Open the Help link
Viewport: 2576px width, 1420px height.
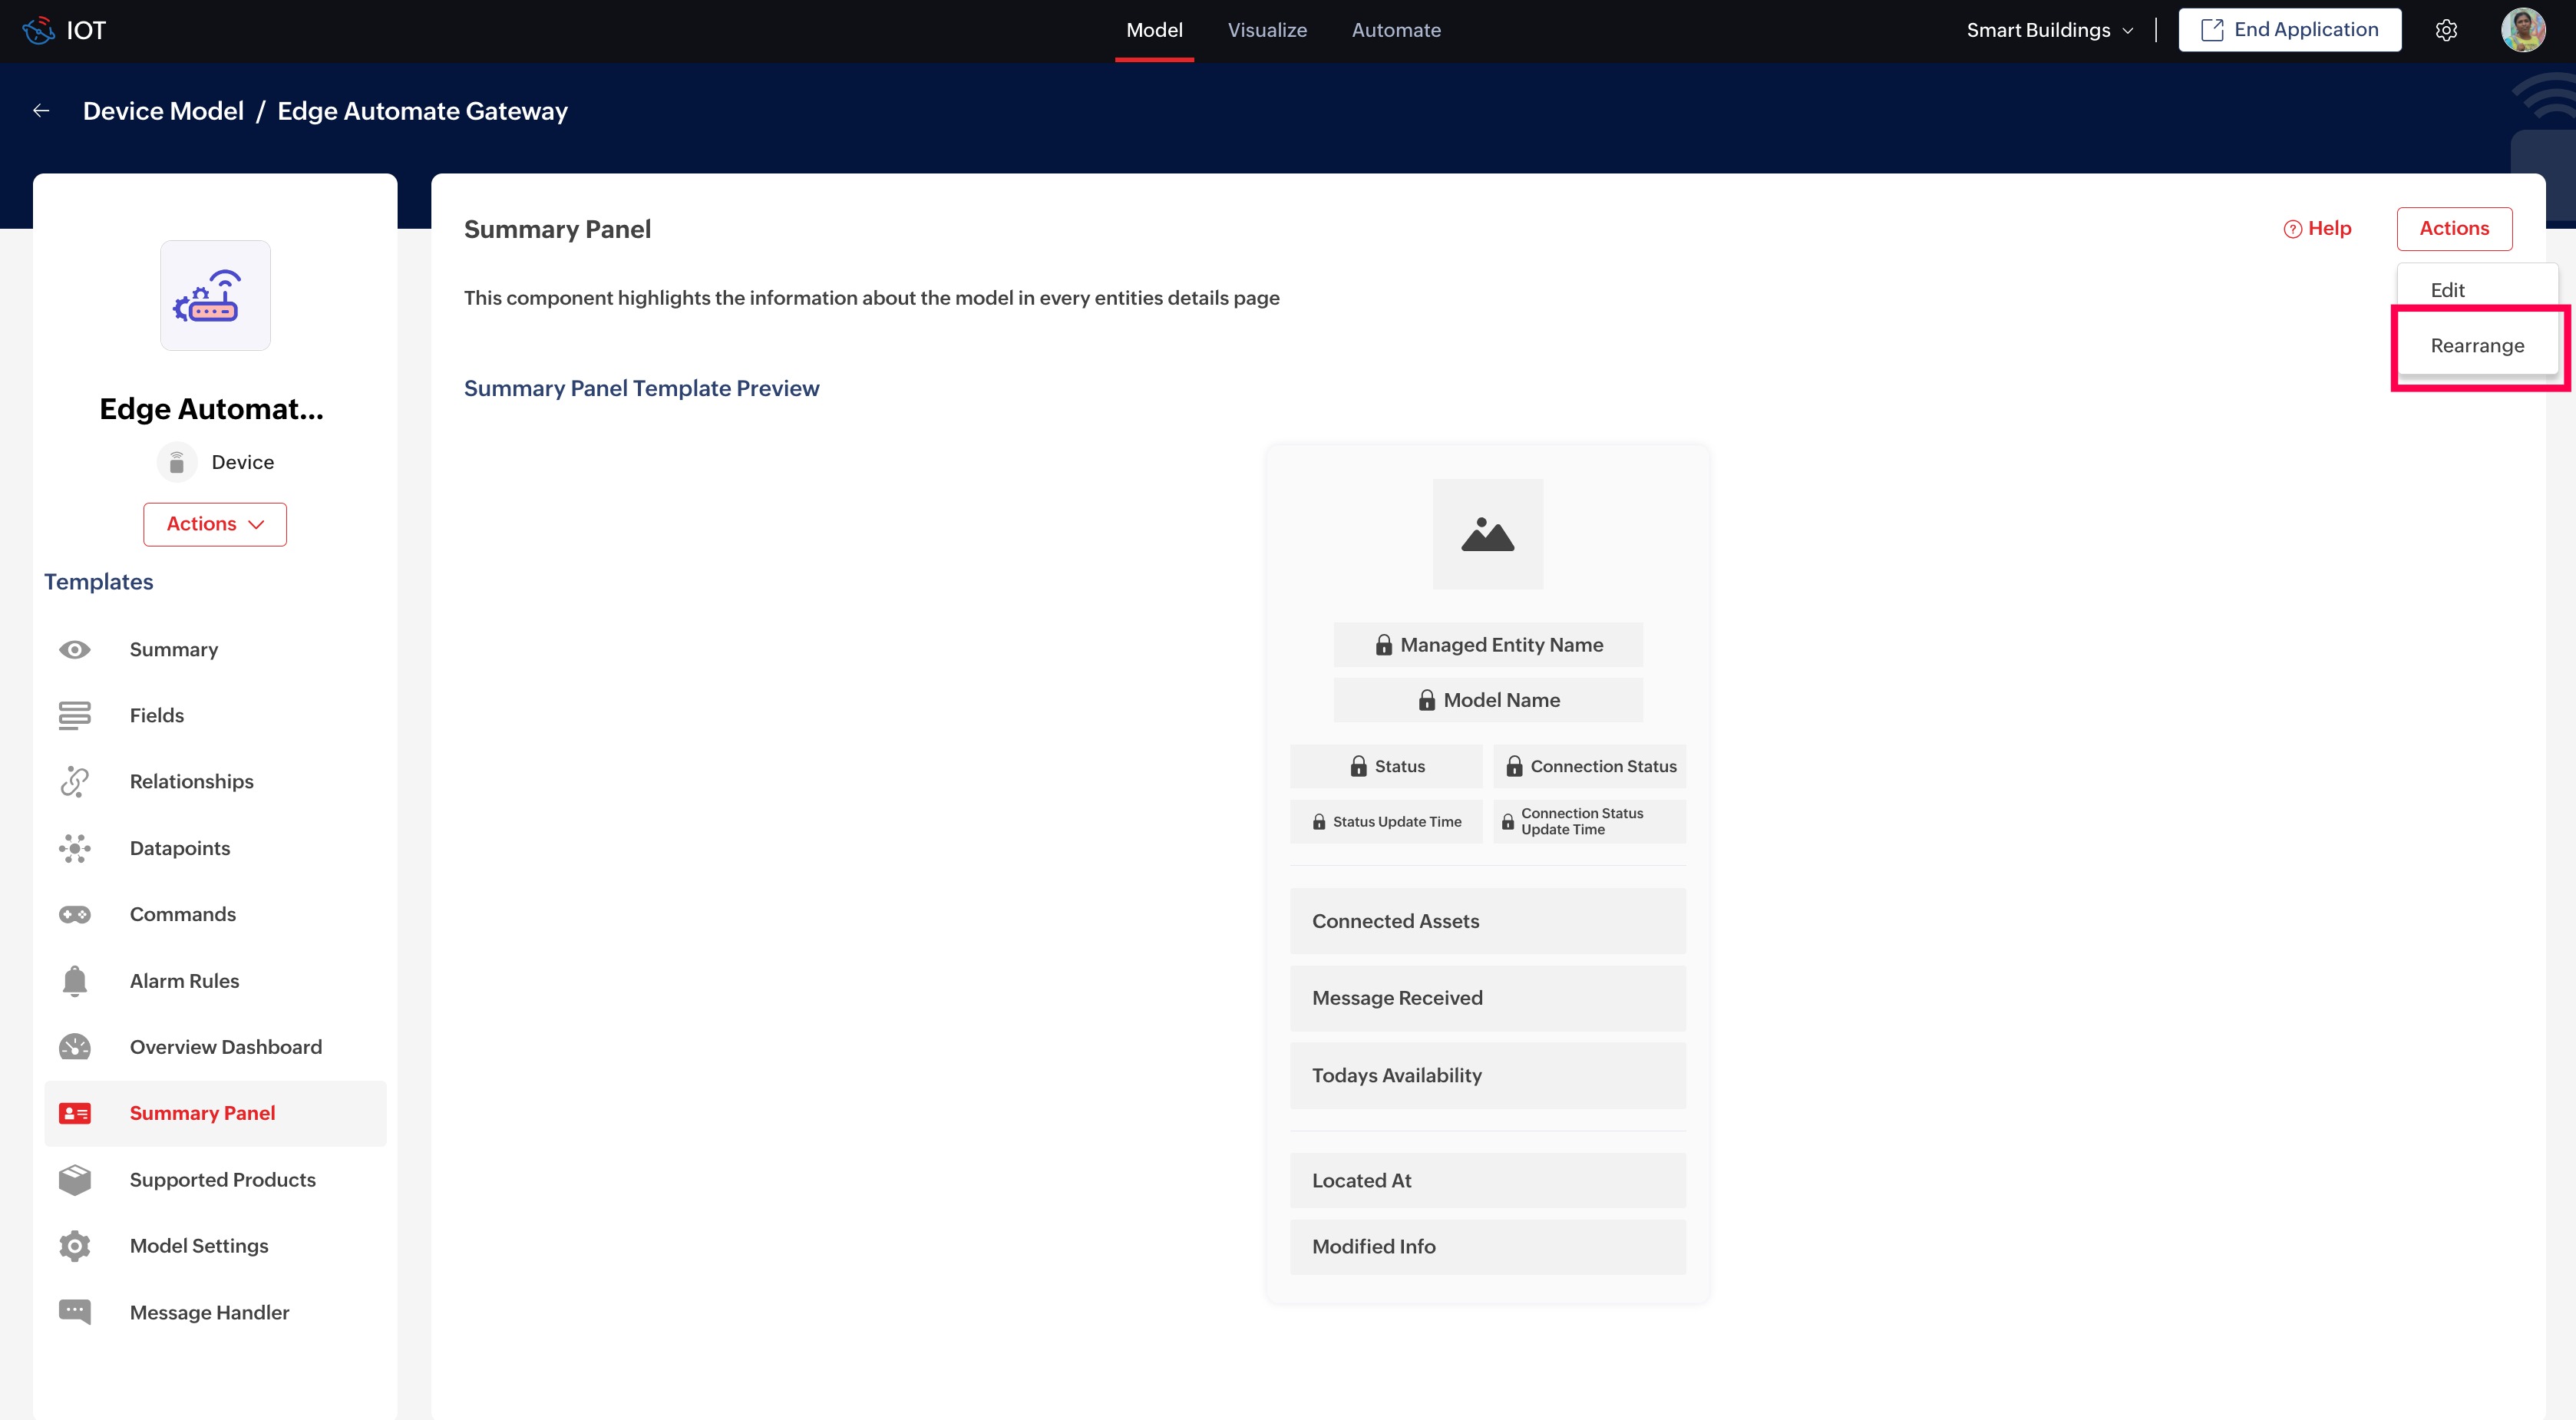pos(2317,228)
